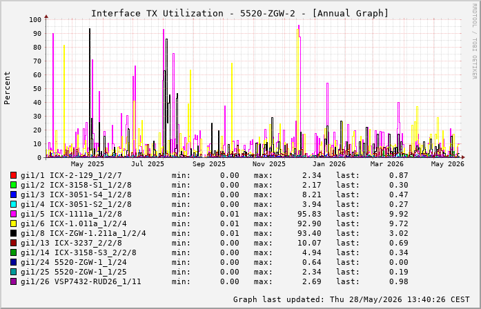This screenshot has height=309, width=481.
Task: Click the red gi1/1 legend color swatch
Action: coord(14,175)
